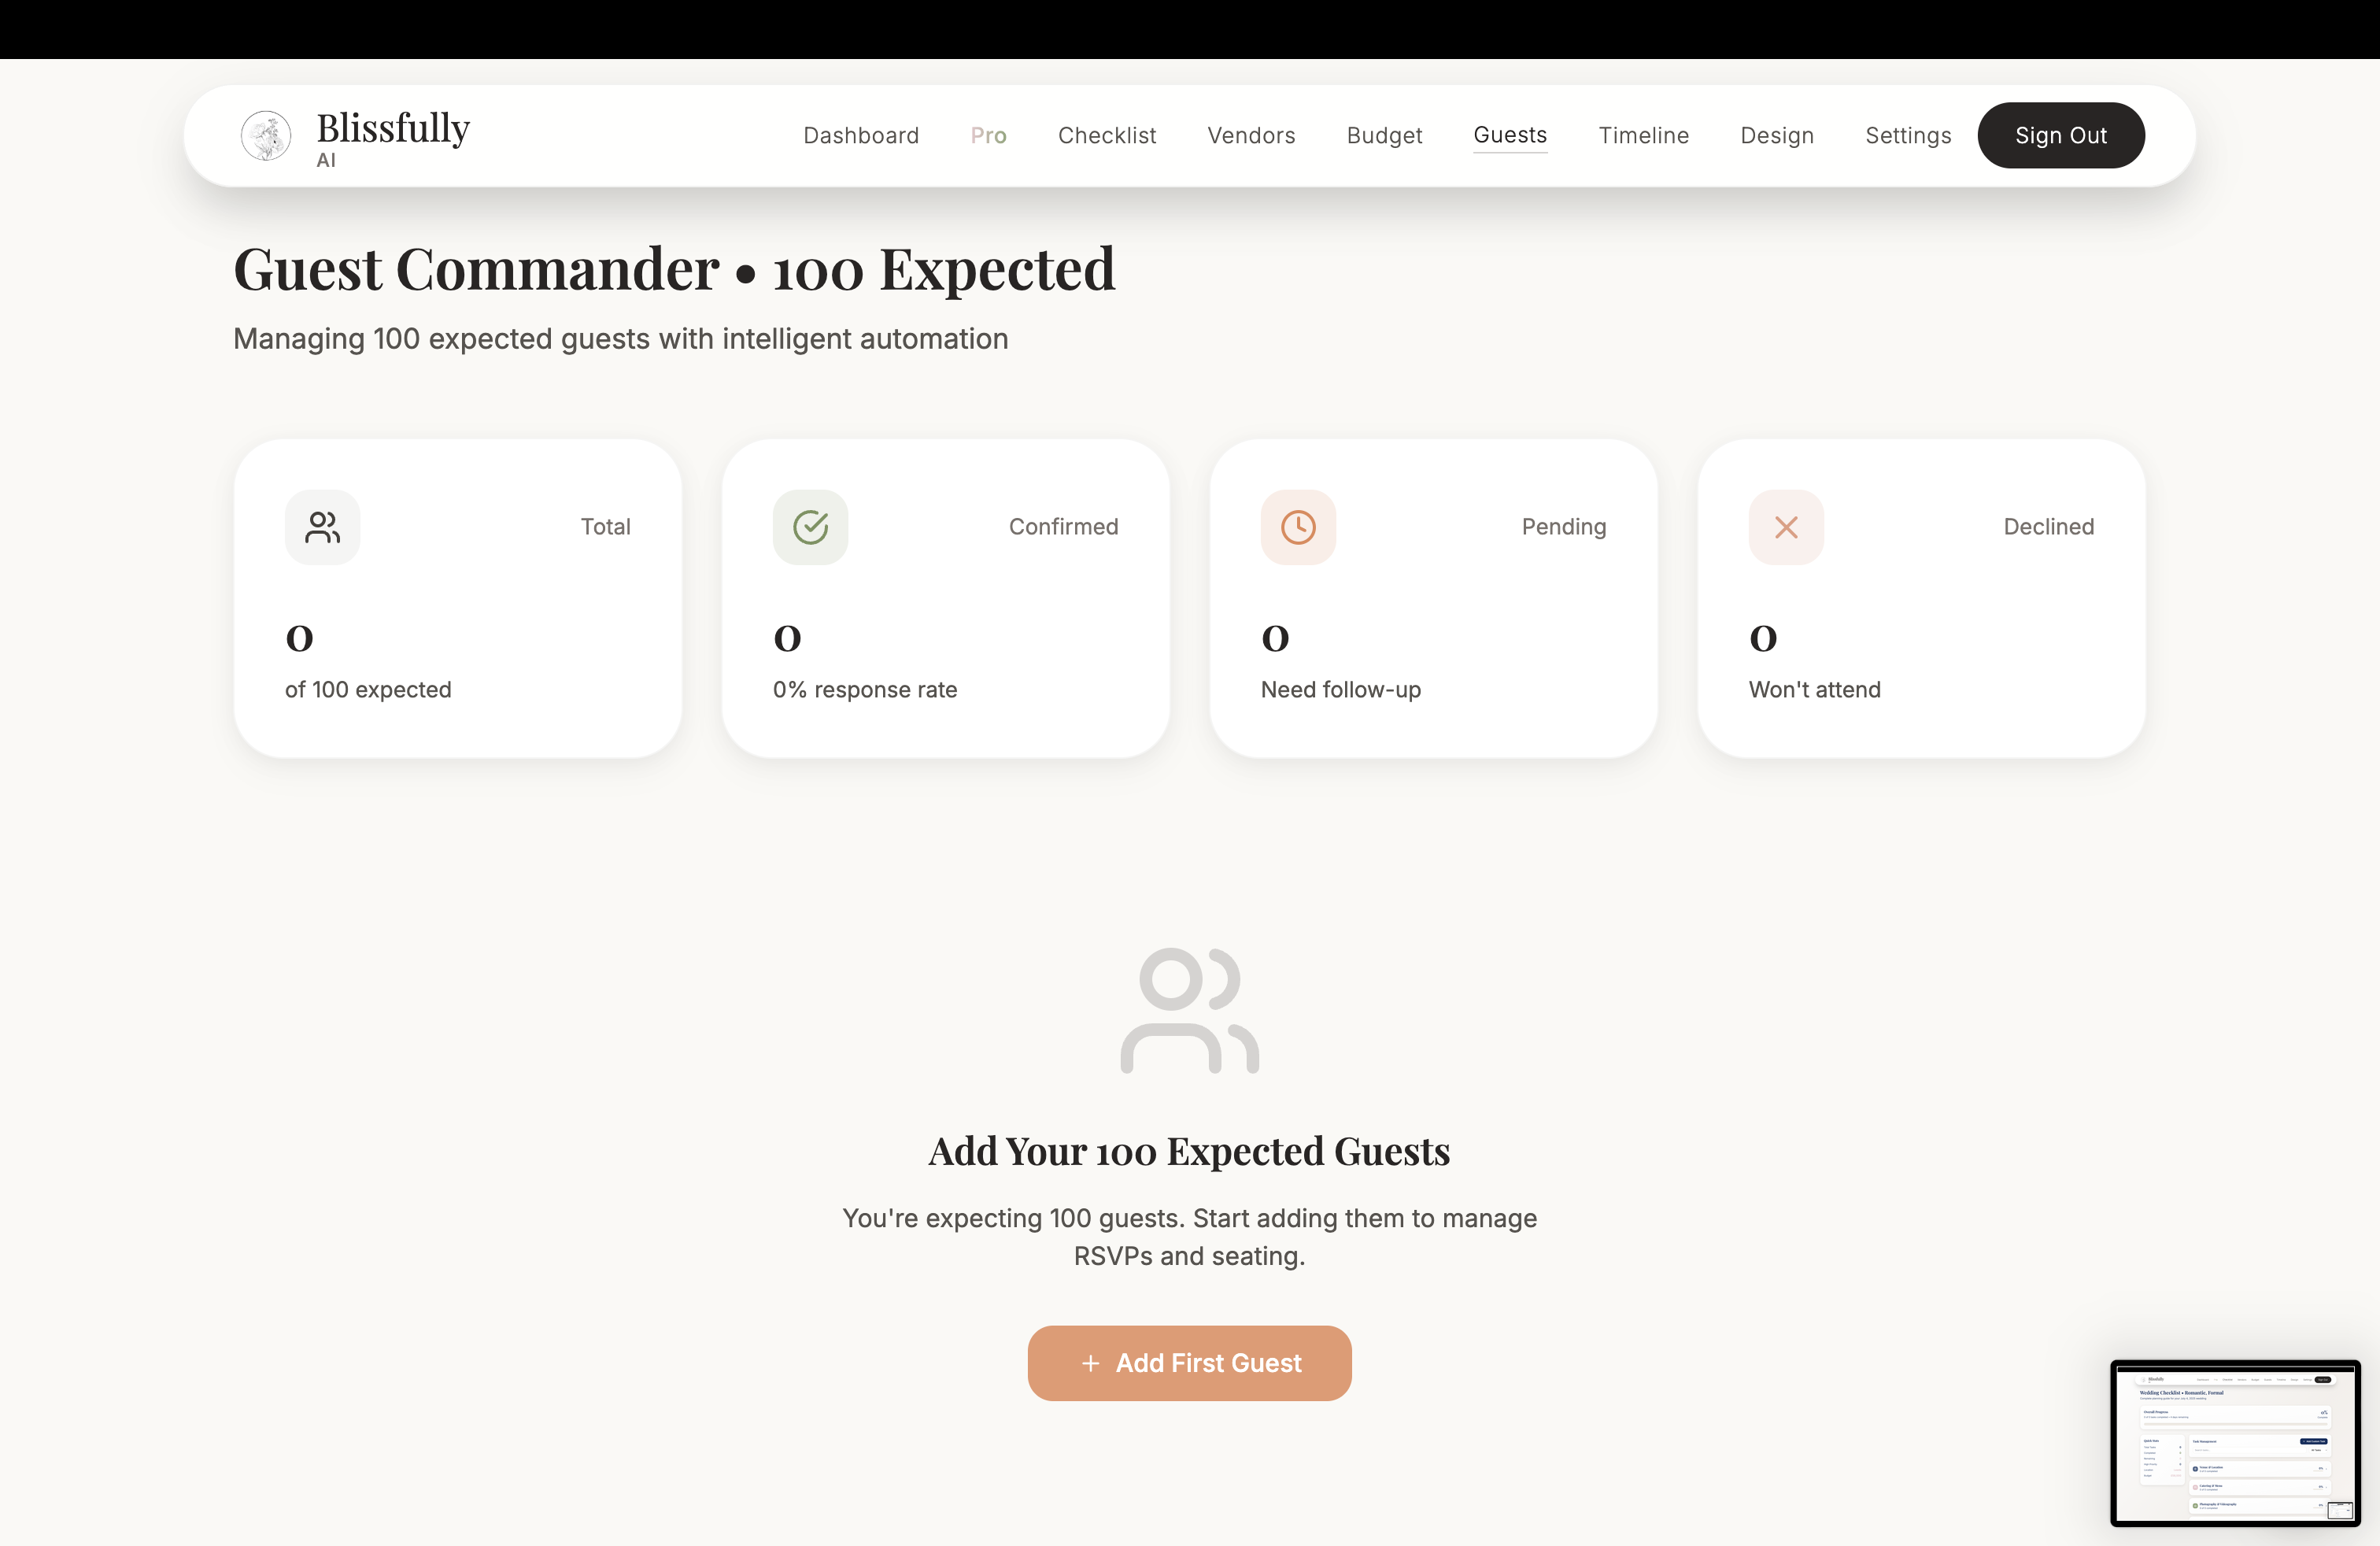Open Settings from navigation
2380x1546 pixels.
1907,135
